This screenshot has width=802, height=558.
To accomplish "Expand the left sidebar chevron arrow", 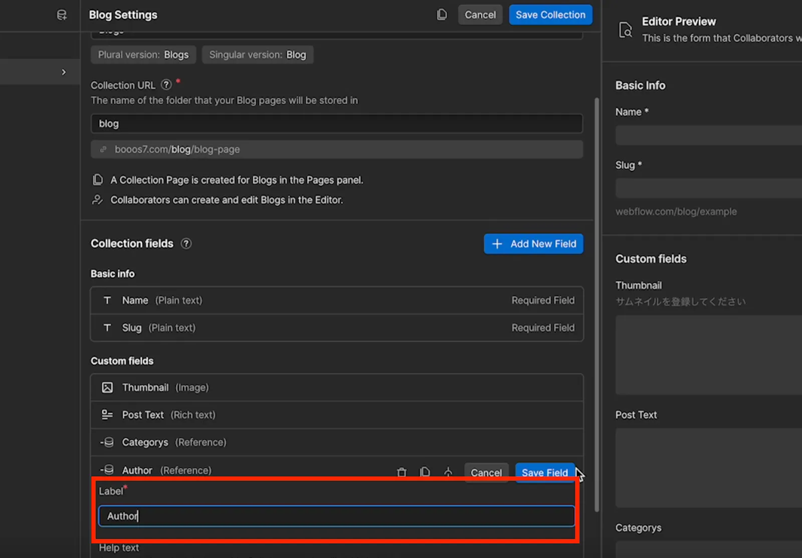I will tap(64, 72).
